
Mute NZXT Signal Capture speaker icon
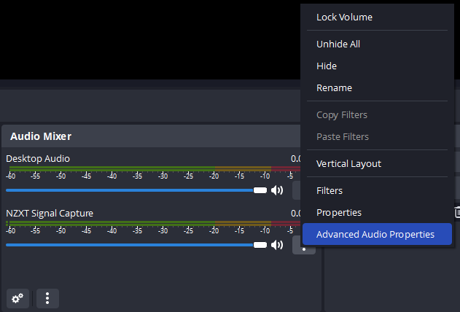click(x=277, y=245)
